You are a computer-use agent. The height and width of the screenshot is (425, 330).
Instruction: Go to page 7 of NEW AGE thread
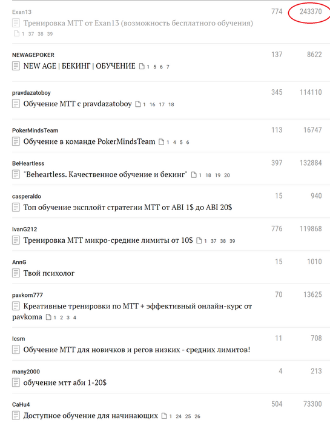click(168, 67)
